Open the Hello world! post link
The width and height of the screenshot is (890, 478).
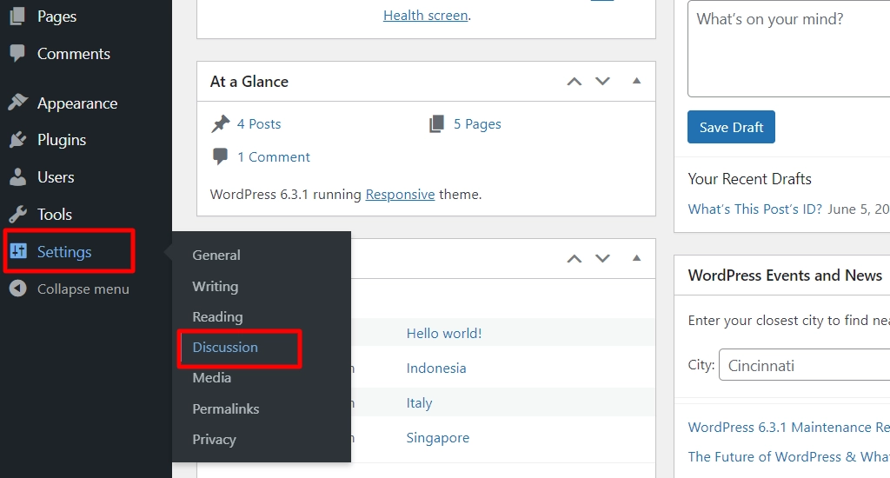tap(444, 333)
